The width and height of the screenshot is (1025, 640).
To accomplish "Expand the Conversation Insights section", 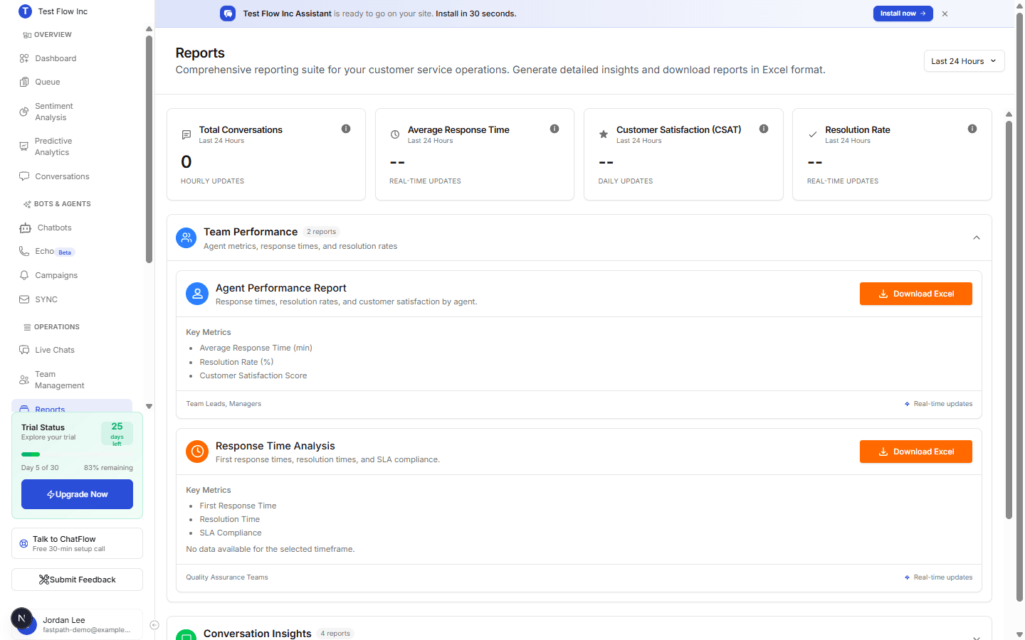I will pos(977,637).
